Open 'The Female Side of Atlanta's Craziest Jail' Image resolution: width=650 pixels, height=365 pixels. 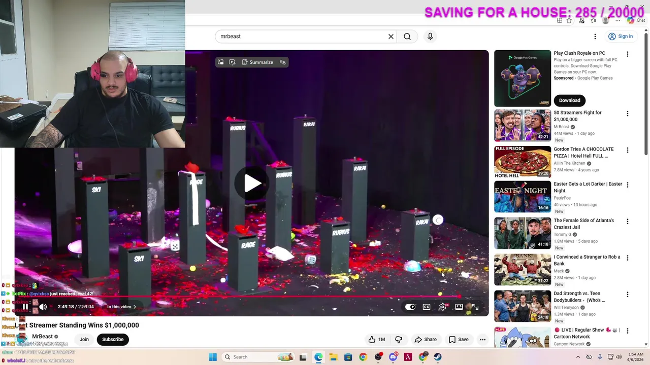(583, 224)
